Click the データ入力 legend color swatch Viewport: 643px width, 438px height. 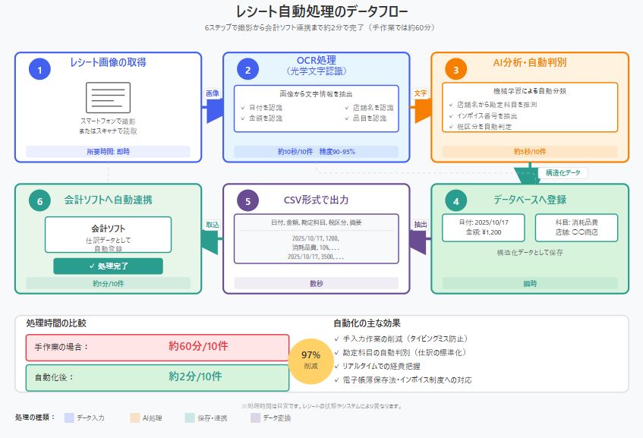69,418
